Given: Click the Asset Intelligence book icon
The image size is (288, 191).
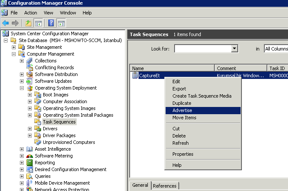Looking at the screenshot, I should click(30, 149).
